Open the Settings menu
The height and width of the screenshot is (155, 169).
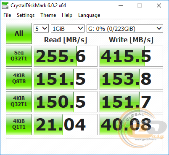(x=26, y=15)
